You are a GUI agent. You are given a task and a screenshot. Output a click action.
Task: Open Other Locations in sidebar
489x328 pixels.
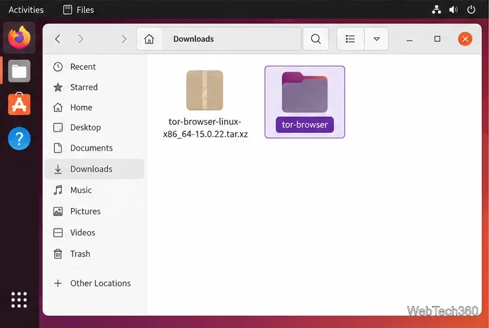point(95,283)
